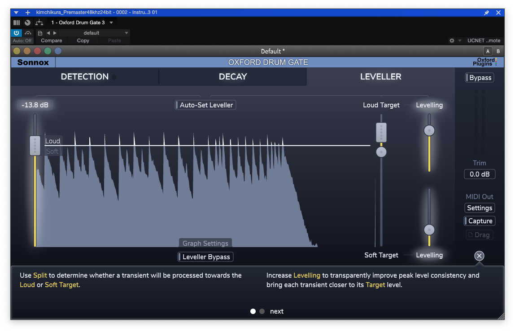Open MIDI Out Settings
This screenshot has width=515, height=332.
(x=480, y=208)
